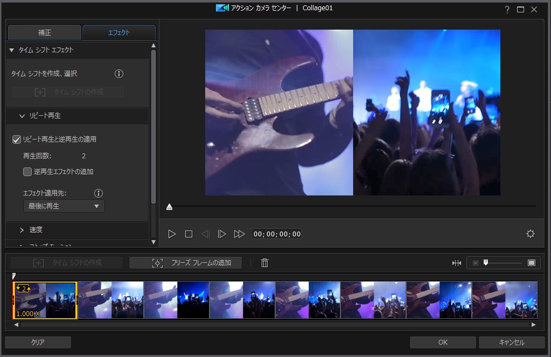551x357 pixels.
Task: Uncheck リピート再生と逆再生の適用 checkbox
Action: click(x=17, y=139)
